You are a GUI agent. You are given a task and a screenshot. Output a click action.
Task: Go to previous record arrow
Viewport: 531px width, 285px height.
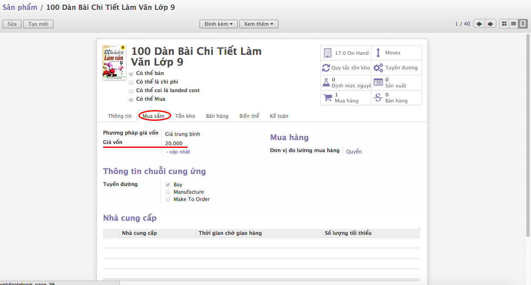(x=479, y=24)
